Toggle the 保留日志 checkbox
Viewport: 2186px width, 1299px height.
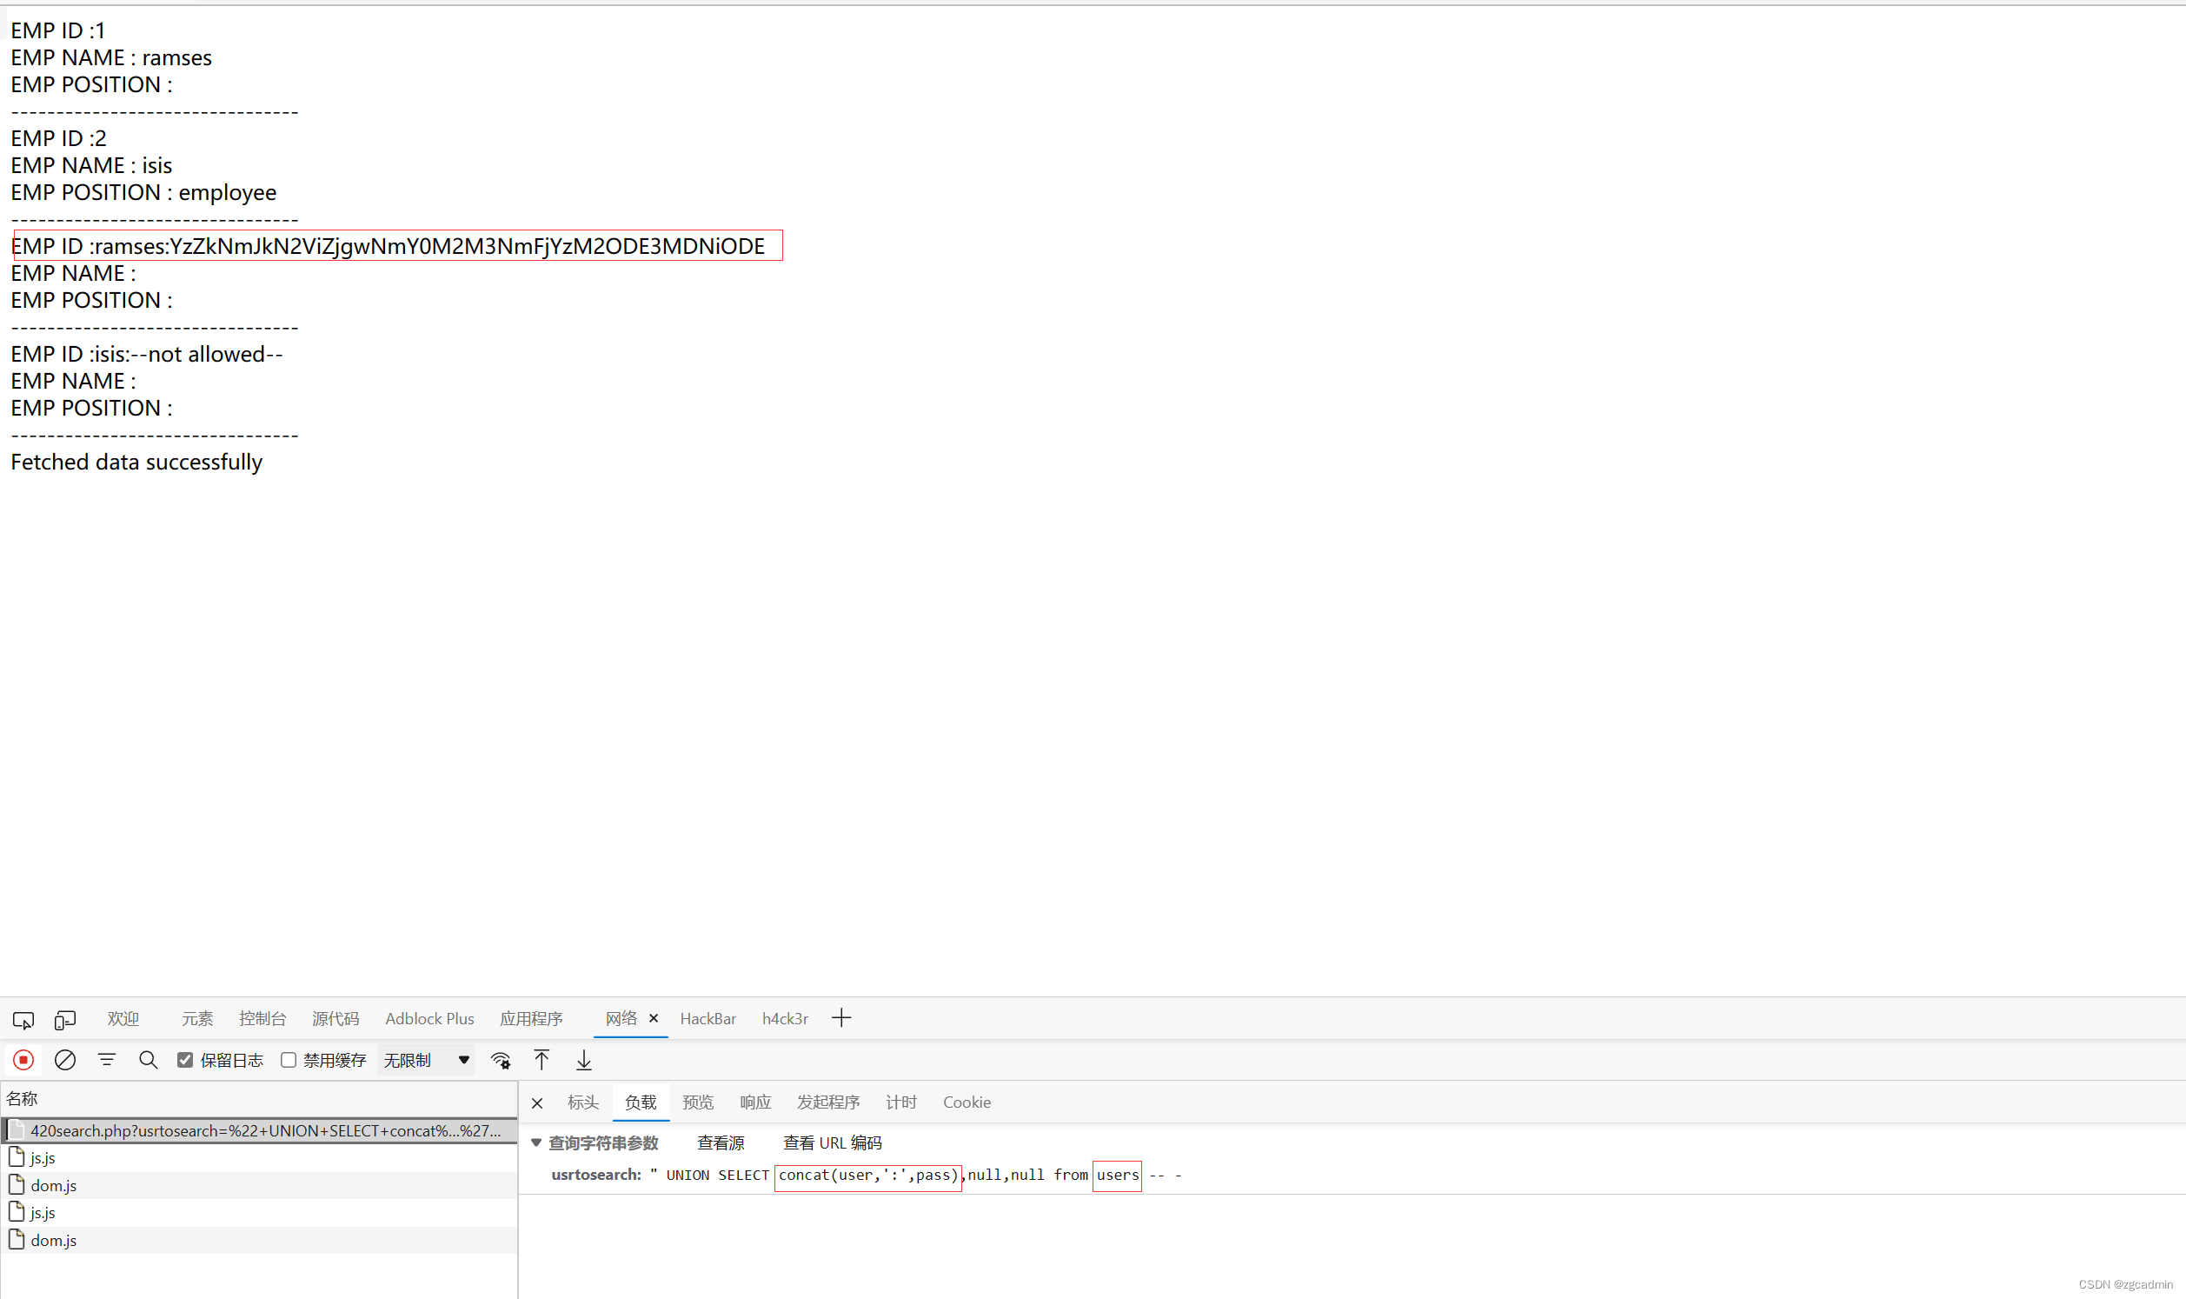point(184,1060)
